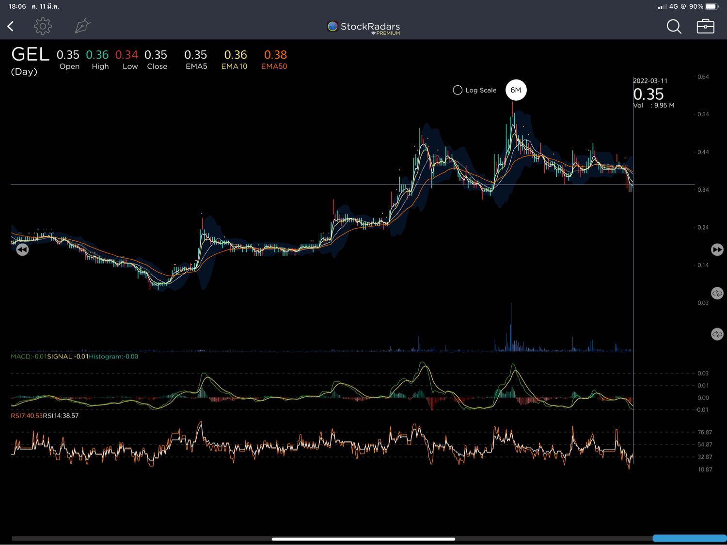Open the portfolio briefcase
This screenshot has height=545, width=727.
(x=705, y=26)
